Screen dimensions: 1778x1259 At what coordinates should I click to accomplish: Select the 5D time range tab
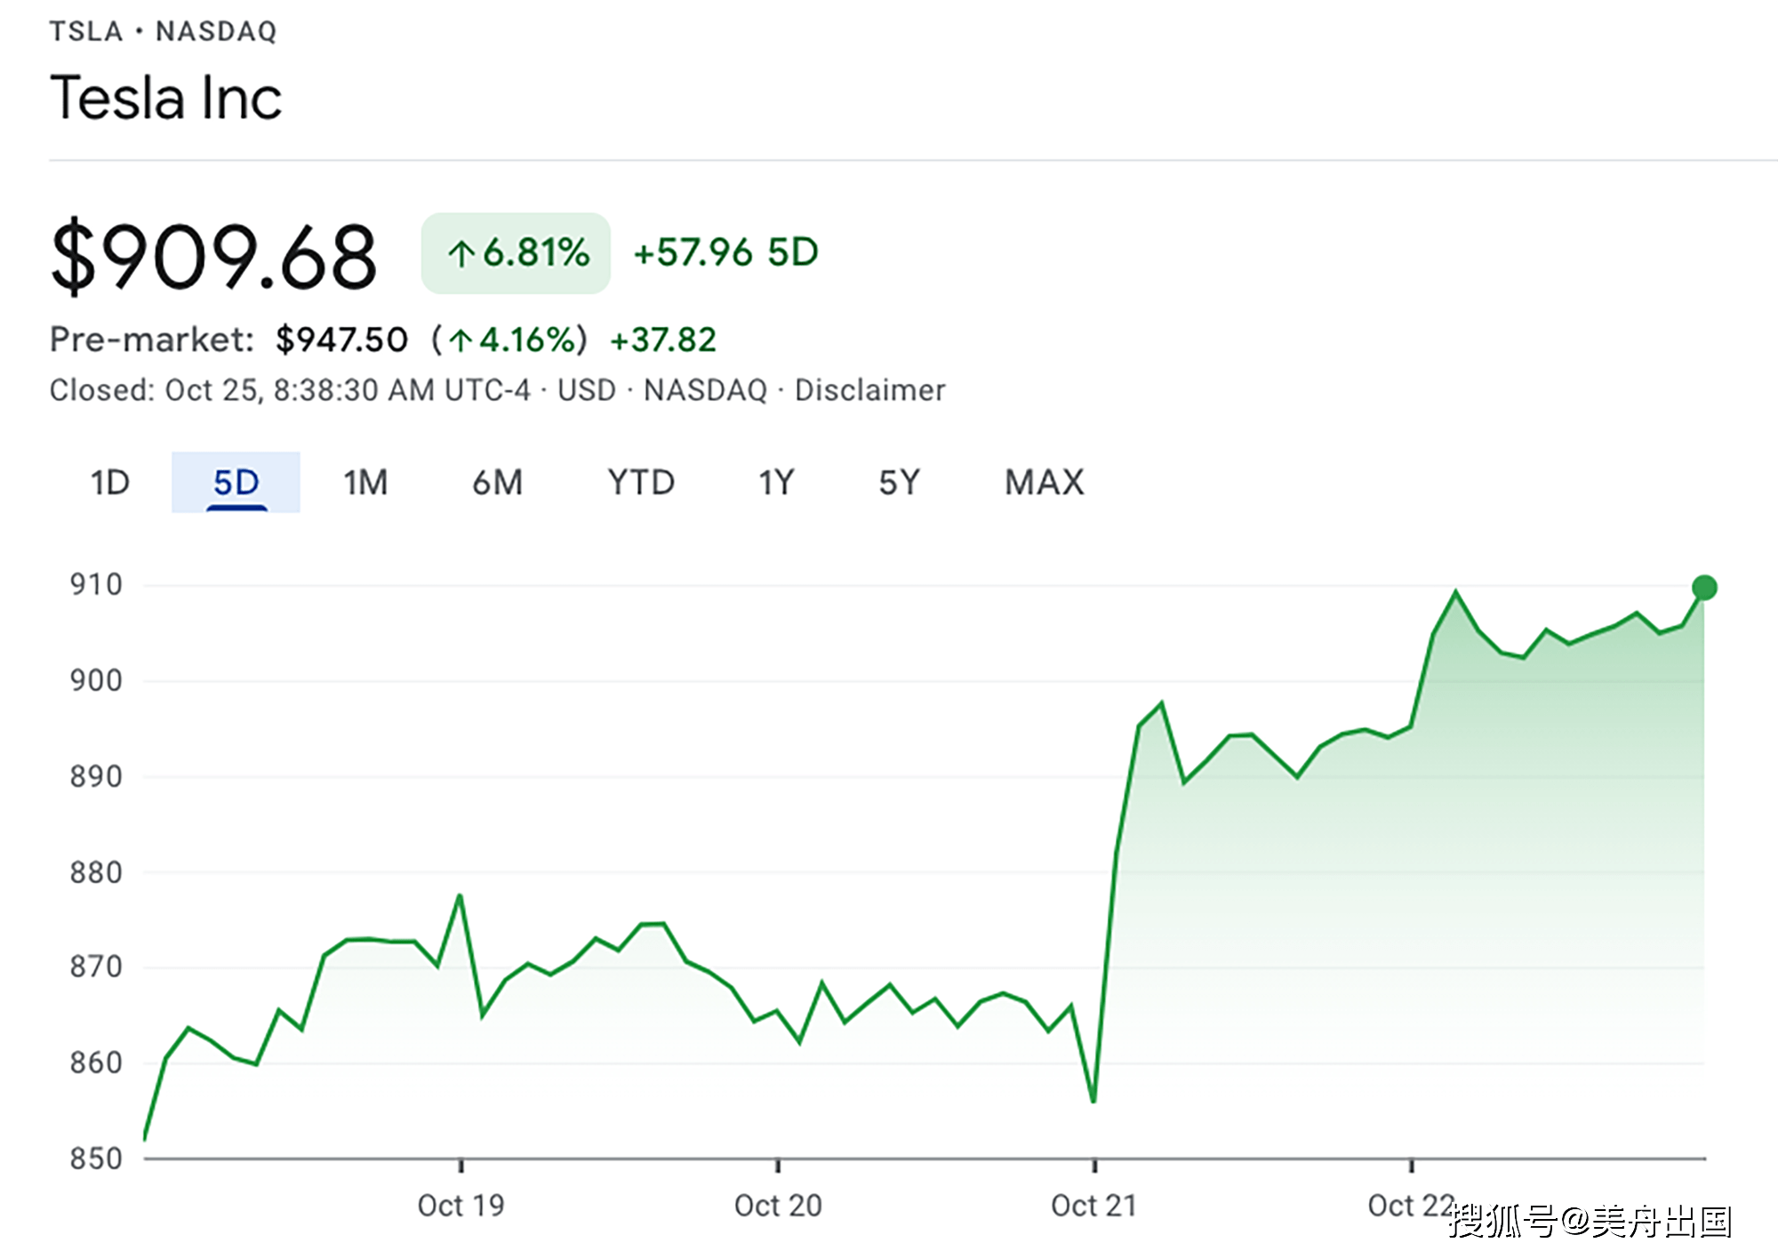click(x=236, y=483)
